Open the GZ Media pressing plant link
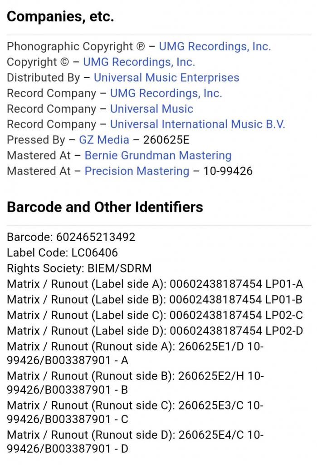317x465 pixels. pos(104,140)
